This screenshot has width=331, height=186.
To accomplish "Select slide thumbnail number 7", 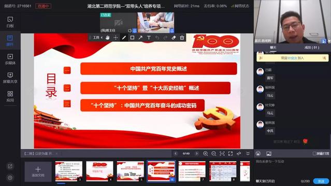I will coord(192,171).
